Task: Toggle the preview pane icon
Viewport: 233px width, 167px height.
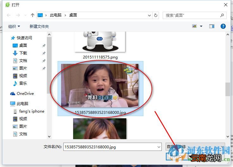Action: (211, 26)
